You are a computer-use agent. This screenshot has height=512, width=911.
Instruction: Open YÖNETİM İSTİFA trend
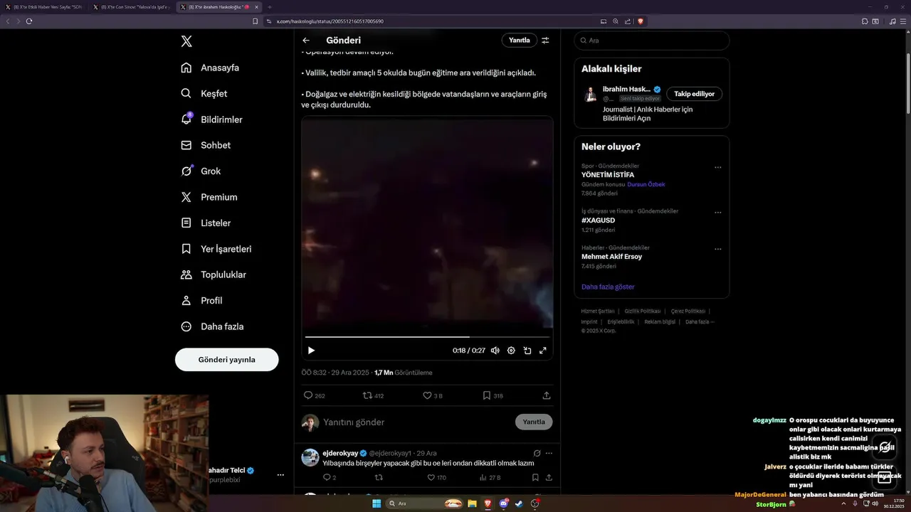pos(608,174)
